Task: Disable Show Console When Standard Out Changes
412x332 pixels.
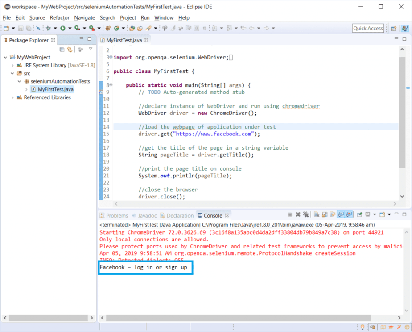Action: coord(340,214)
